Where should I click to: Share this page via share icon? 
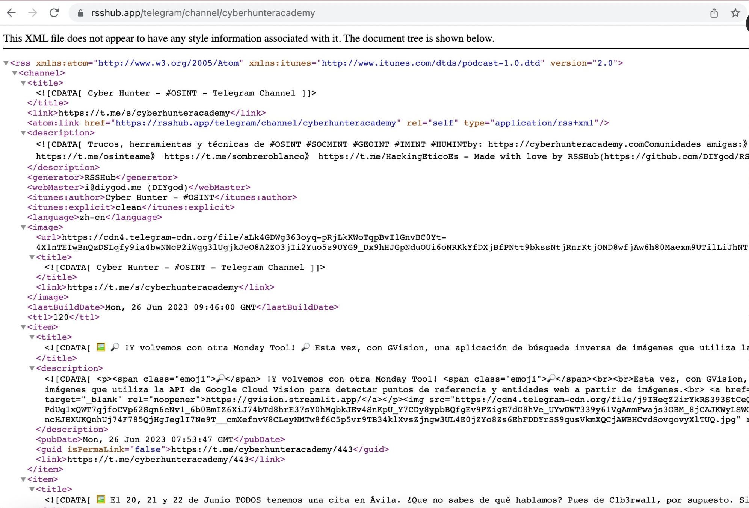click(x=714, y=13)
